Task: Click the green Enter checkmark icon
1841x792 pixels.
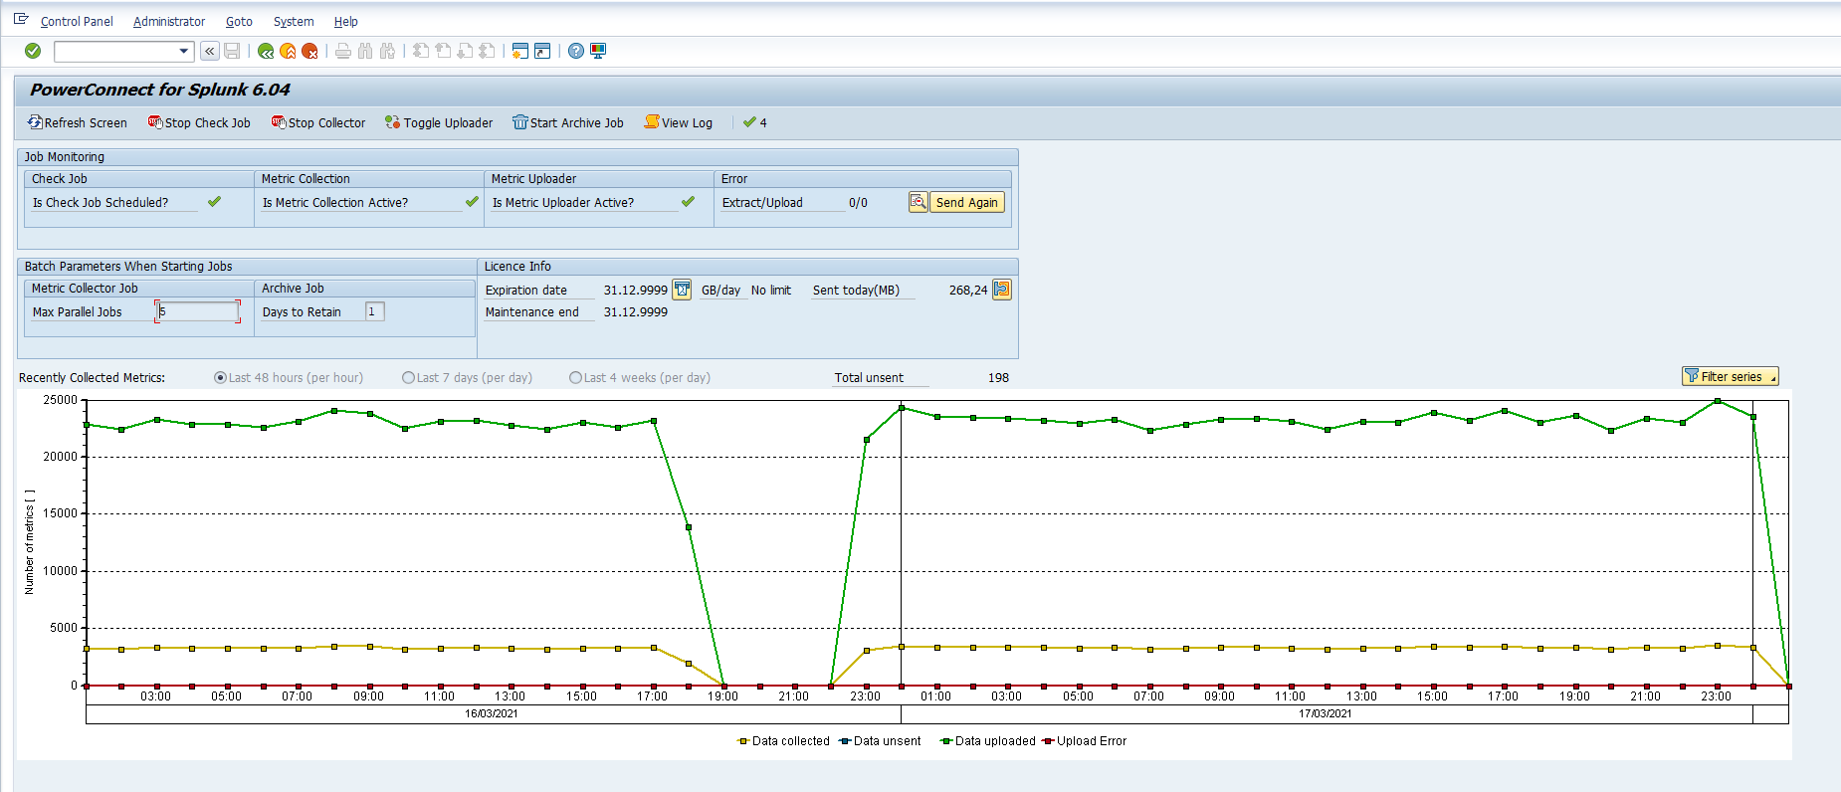Action: click(x=33, y=51)
